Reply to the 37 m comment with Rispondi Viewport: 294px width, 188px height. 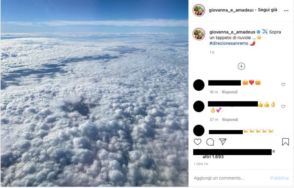coord(230,119)
